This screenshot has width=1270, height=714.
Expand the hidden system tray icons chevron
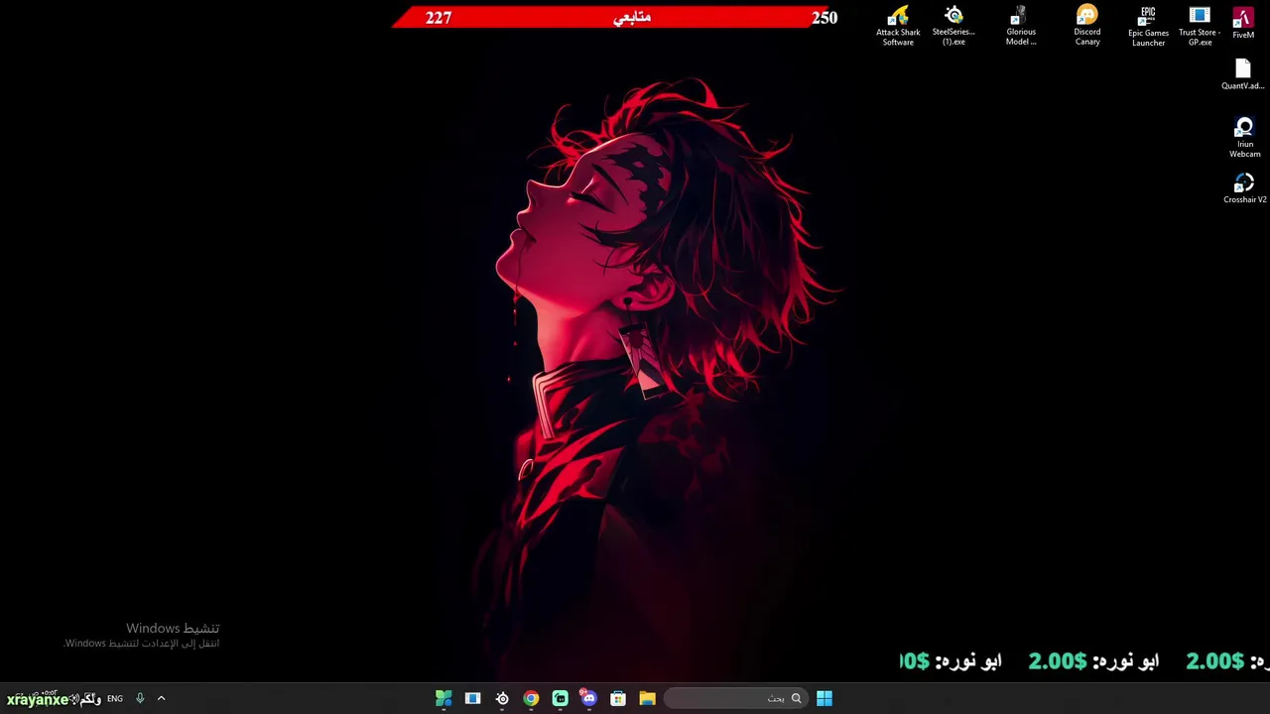click(x=161, y=698)
